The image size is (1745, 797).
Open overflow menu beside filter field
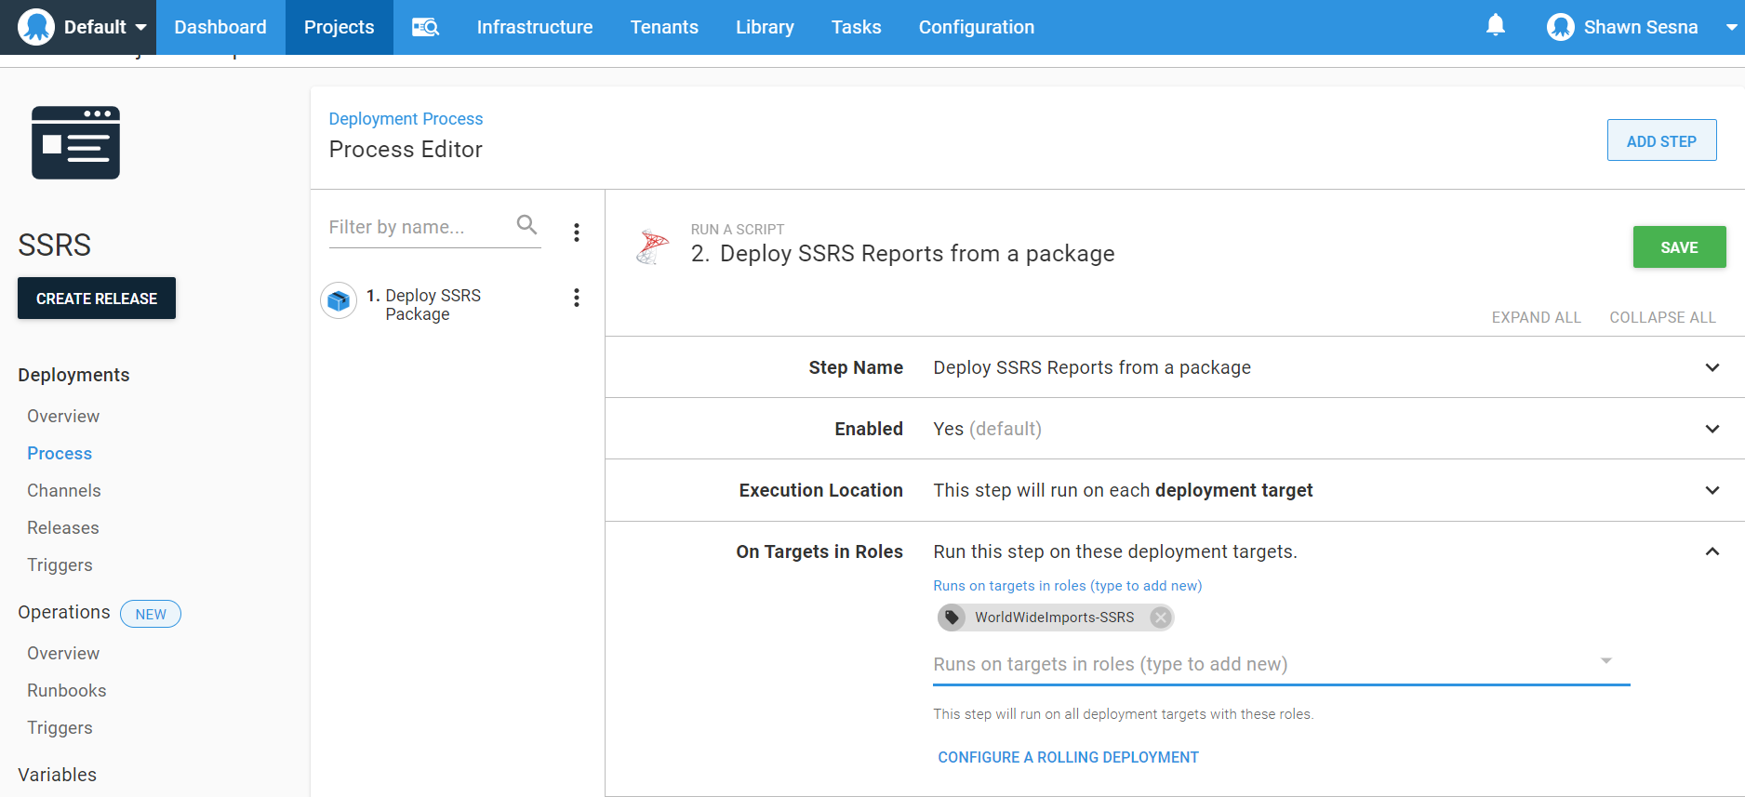(577, 232)
